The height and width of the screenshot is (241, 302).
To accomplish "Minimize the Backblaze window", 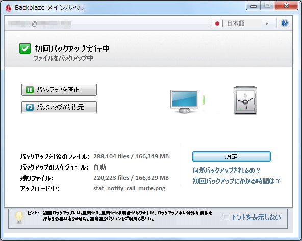I will pyautogui.click(x=253, y=6).
